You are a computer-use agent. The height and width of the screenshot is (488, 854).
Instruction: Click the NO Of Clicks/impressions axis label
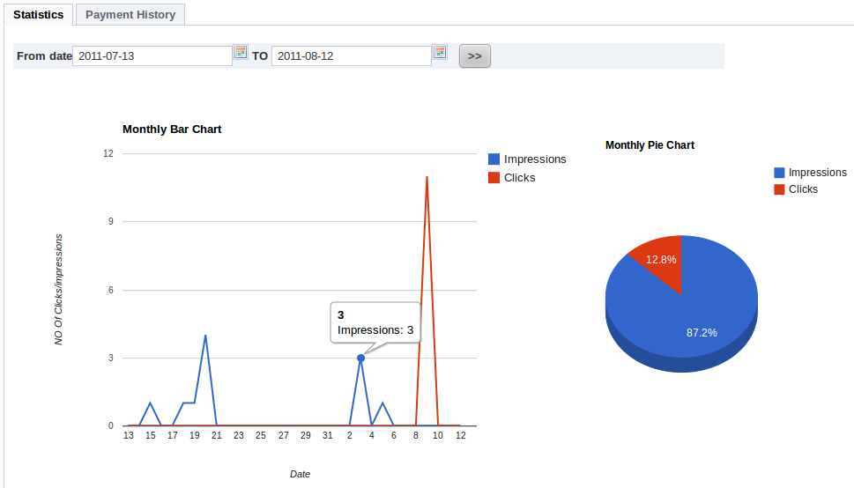point(58,290)
